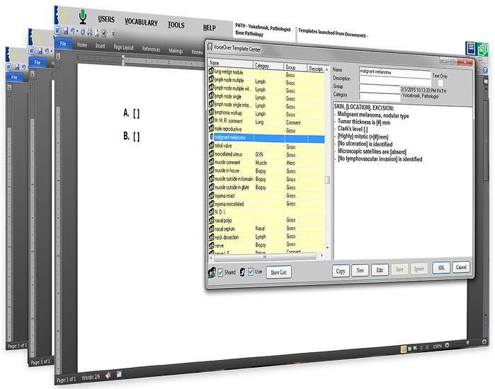Click Cancel in the Template Center
495x389 pixels.
[x=461, y=267]
